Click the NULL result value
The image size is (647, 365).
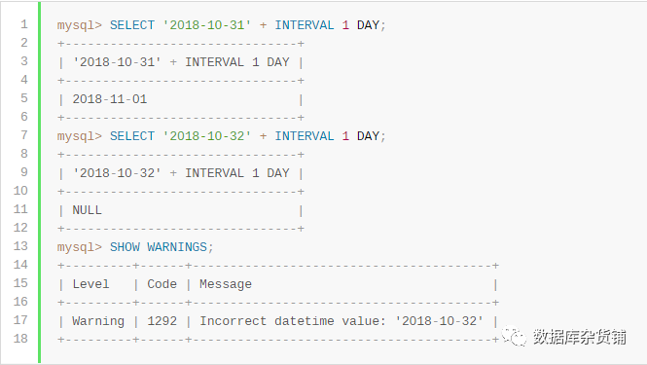coord(87,210)
